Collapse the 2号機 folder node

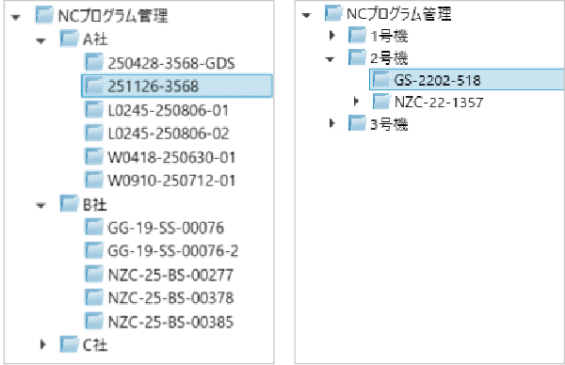point(331,59)
